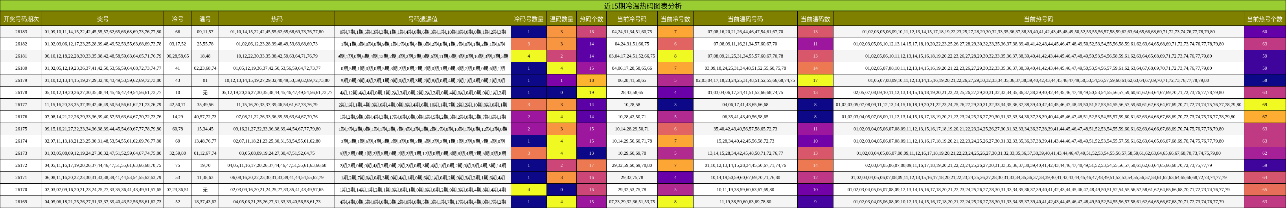Select period number 26175
This screenshot has width=1286, height=208.
21,129
